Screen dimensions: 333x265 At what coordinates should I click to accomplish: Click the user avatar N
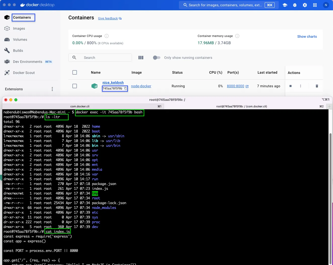[326, 5]
